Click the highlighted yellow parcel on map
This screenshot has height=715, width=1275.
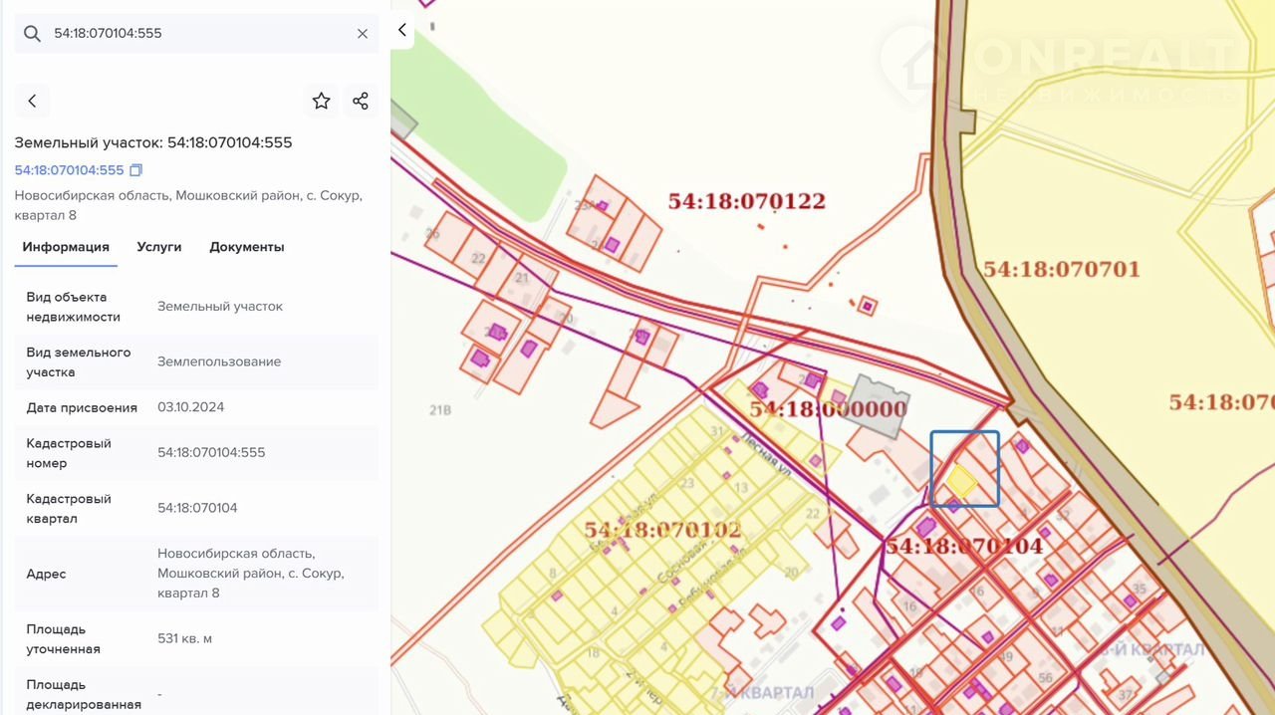[x=961, y=481]
